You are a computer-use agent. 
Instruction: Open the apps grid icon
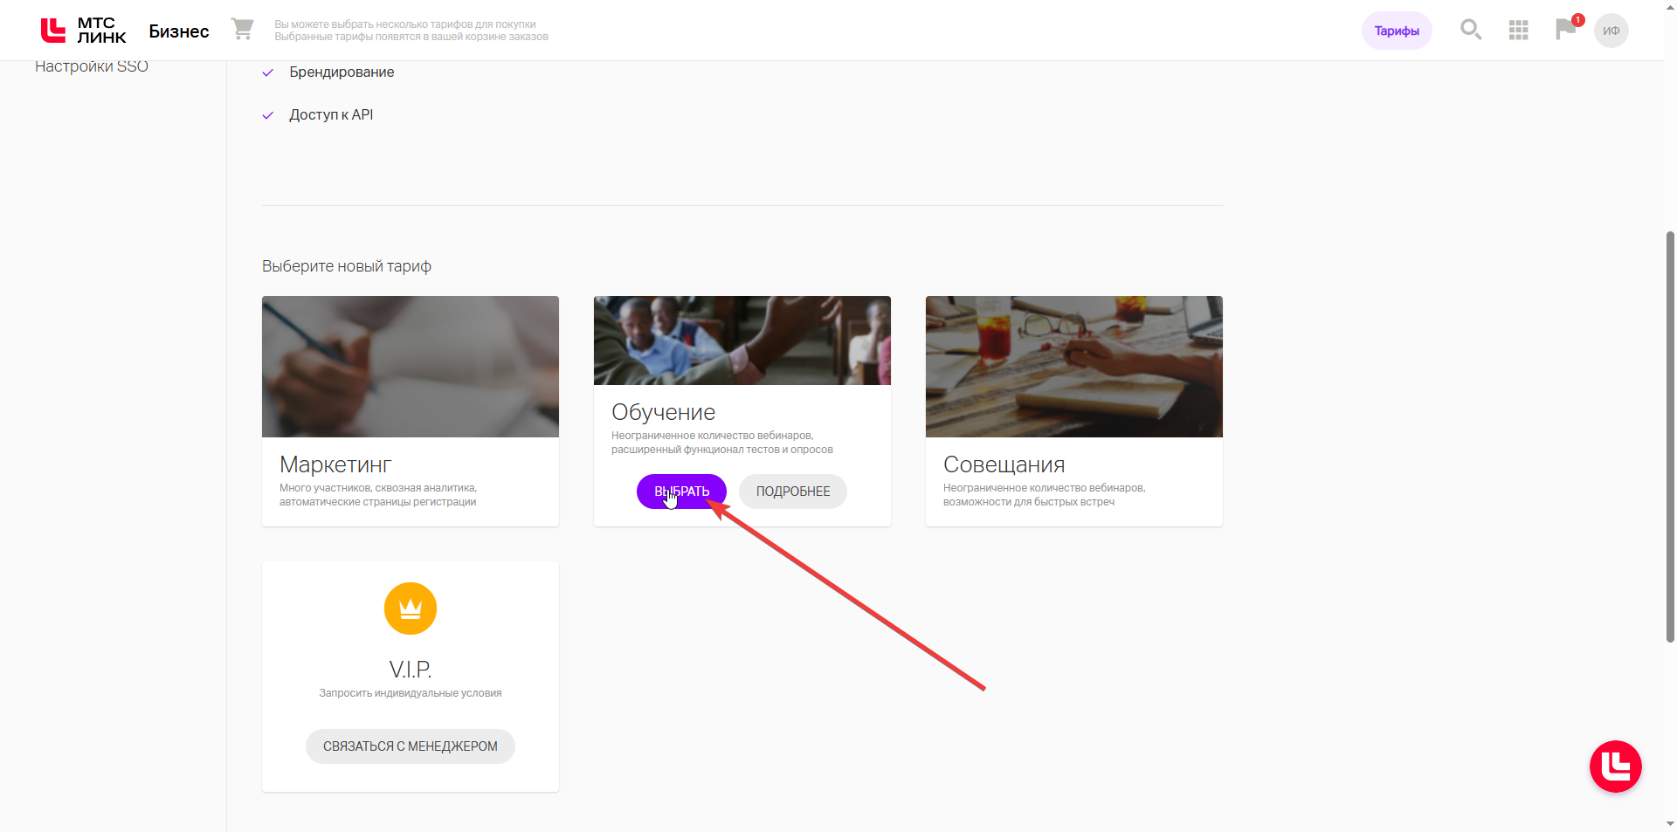pos(1518,31)
